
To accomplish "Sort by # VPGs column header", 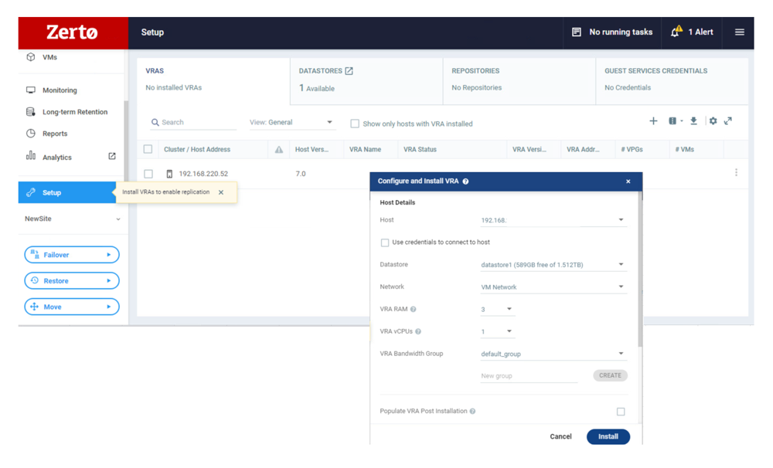I will pos(632,150).
